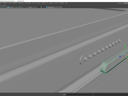128x96 pixels.
Task: Open the Surfaces menu
Action: point(38,3)
